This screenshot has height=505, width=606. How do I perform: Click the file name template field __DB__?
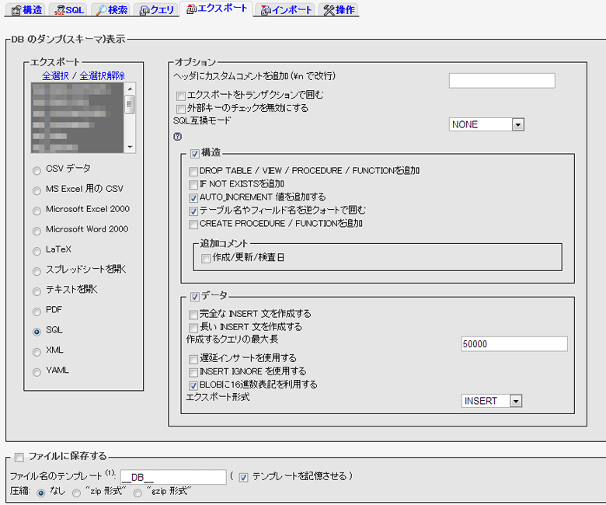(x=173, y=477)
